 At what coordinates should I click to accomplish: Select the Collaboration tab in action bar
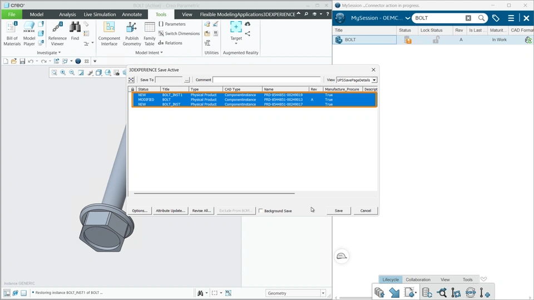click(418, 279)
